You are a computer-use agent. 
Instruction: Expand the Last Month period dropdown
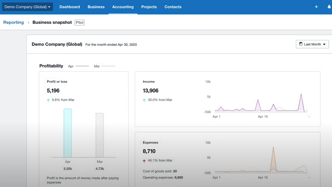click(312, 44)
